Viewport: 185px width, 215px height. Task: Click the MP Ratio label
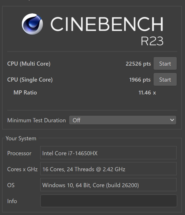point(25,92)
